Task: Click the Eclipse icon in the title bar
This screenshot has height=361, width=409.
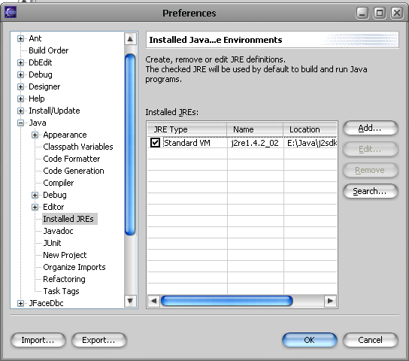Action: [11, 12]
